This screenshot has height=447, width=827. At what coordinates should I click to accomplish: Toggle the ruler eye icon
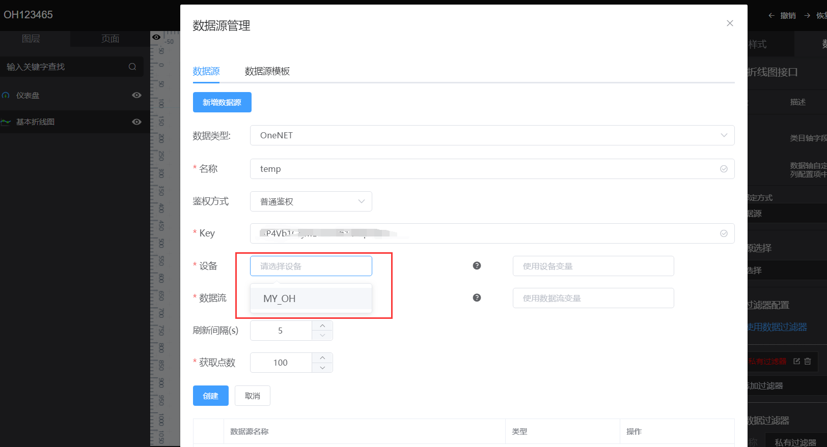point(156,37)
